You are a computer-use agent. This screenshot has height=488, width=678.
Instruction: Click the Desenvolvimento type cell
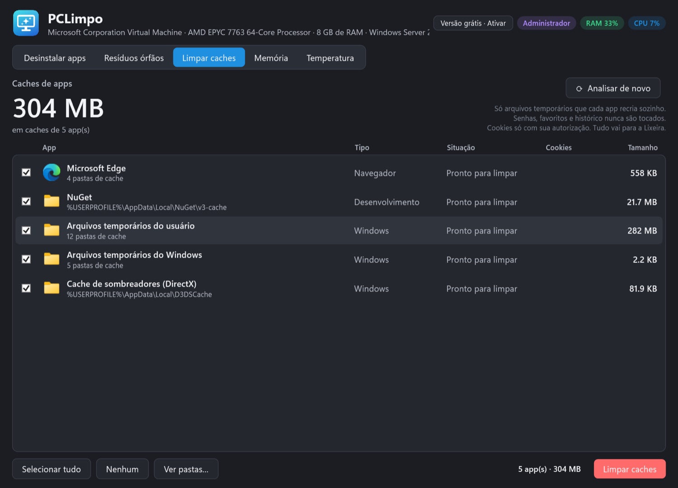click(x=386, y=202)
